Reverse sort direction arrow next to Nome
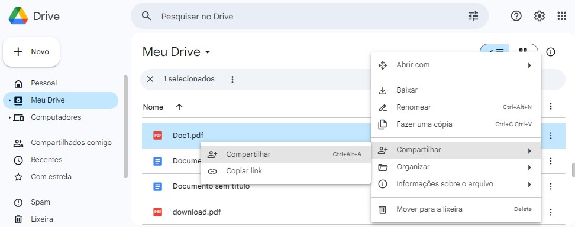The width and height of the screenshot is (575, 227). (179, 107)
